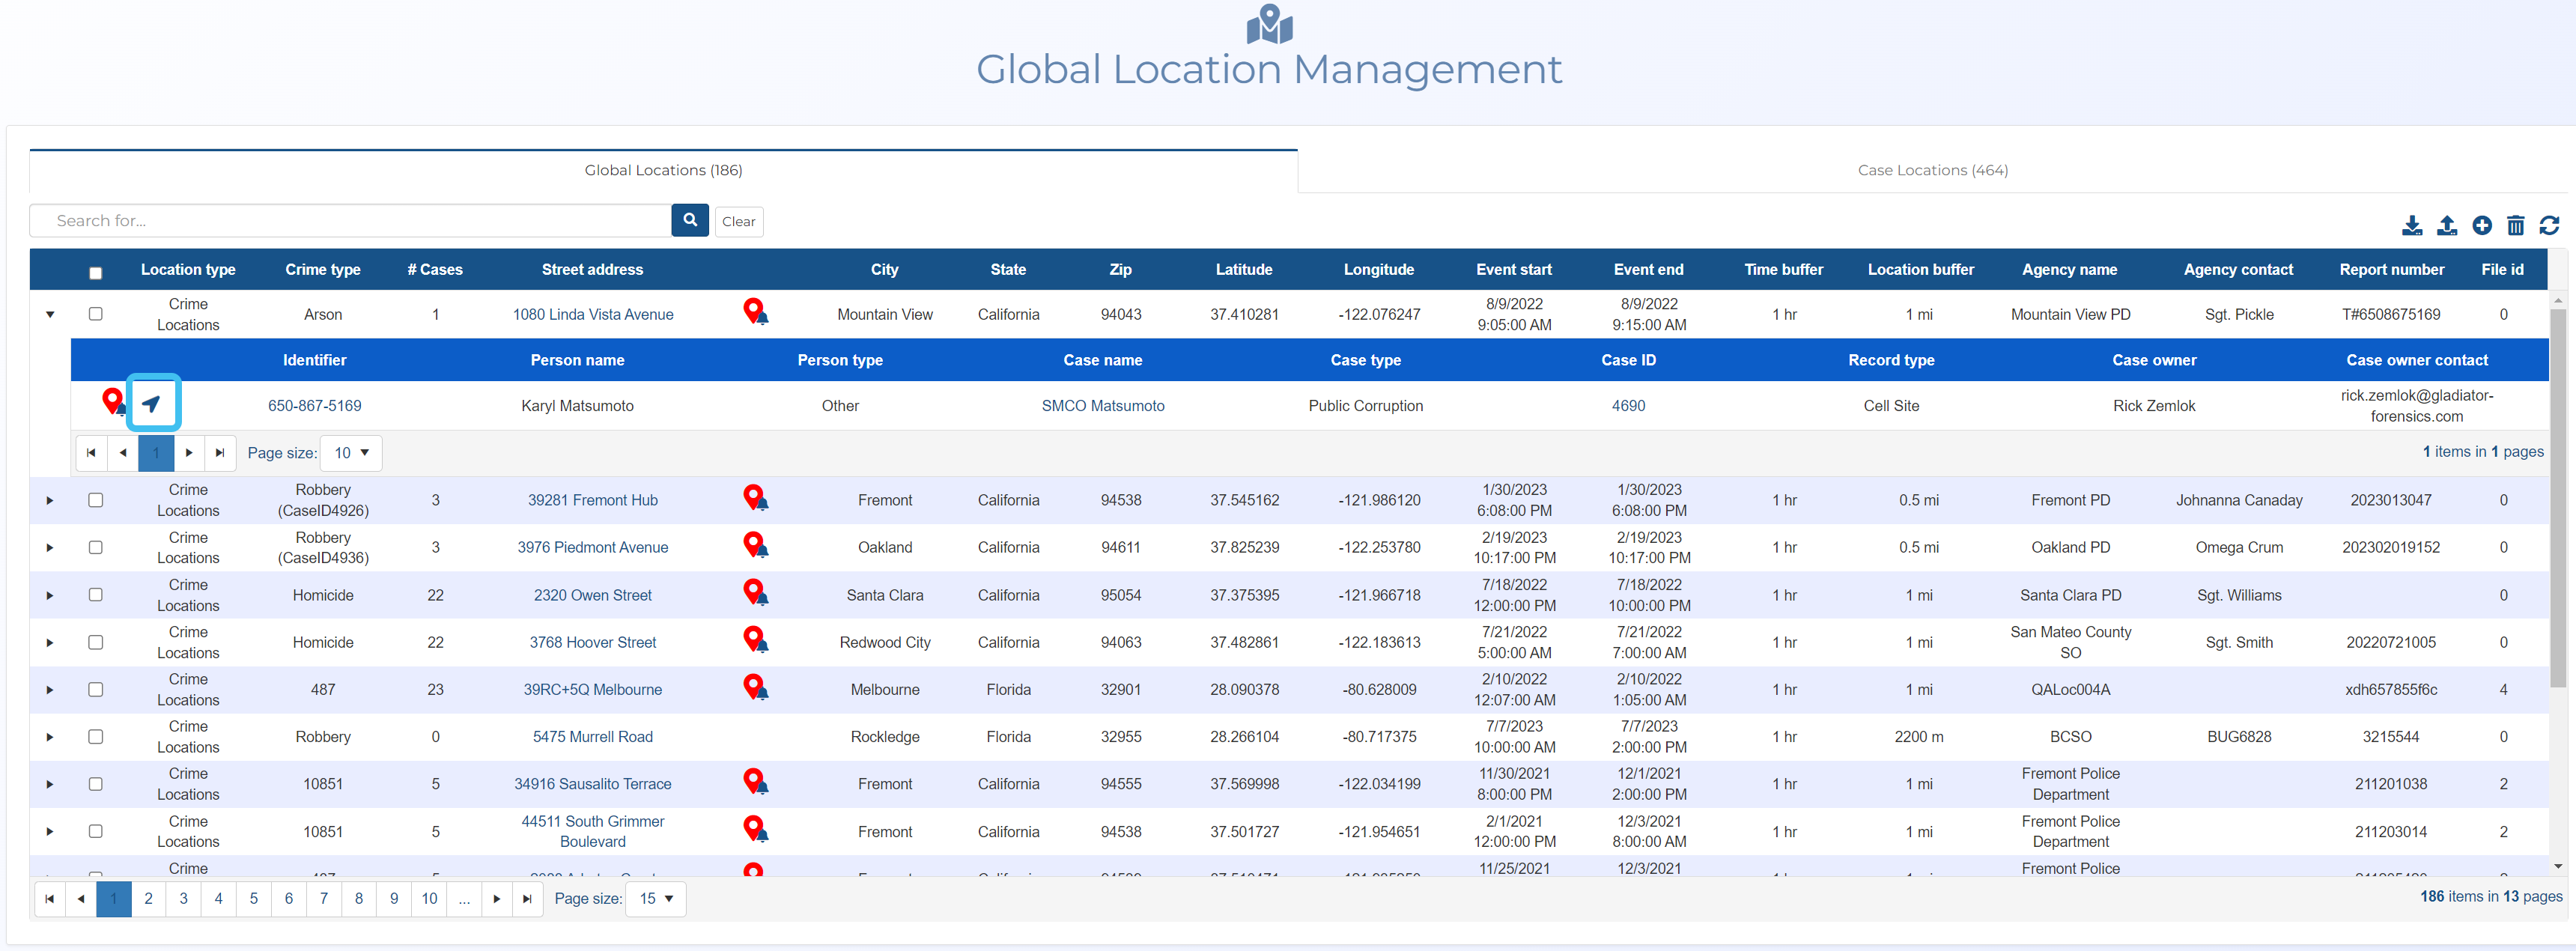The image size is (2576, 951).
Task: Open the SMCO Matsumoto case link
Action: (1102, 405)
